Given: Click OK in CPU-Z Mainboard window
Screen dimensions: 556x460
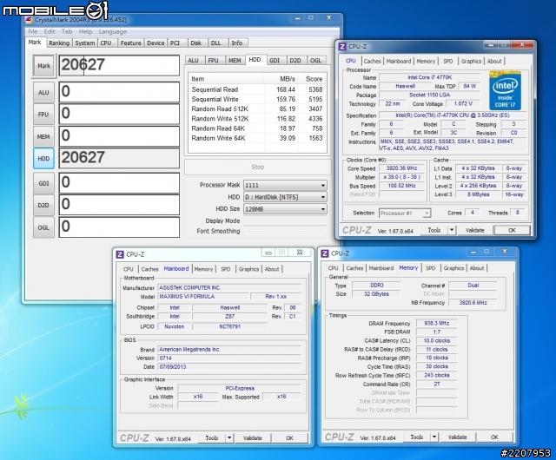Looking at the screenshot, I should (289, 438).
